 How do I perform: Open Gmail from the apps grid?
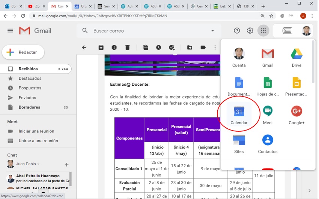(268, 57)
